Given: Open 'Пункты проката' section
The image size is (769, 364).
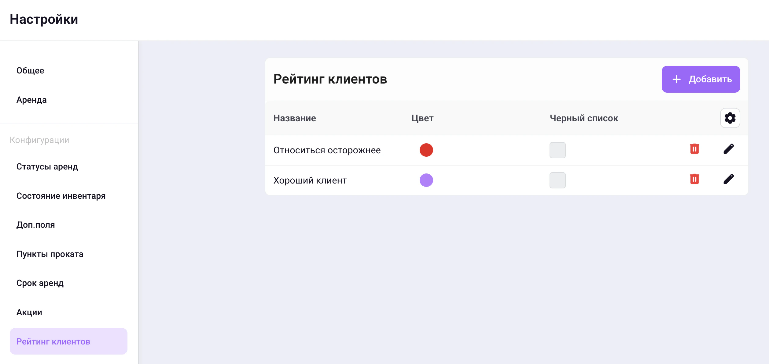Looking at the screenshot, I should [50, 254].
